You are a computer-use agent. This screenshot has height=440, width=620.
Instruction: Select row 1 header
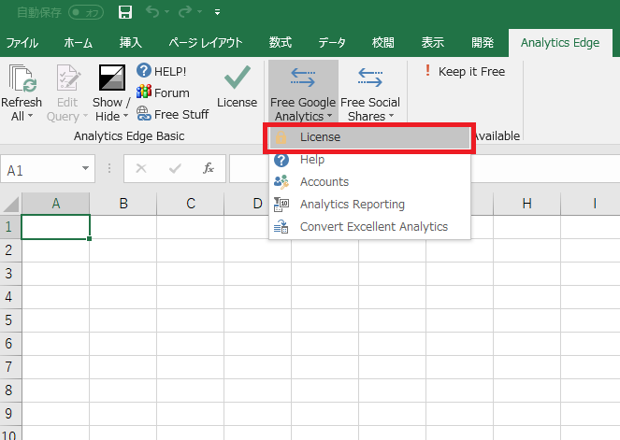click(10, 227)
